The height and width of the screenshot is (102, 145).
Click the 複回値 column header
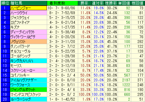tap(138, 3)
